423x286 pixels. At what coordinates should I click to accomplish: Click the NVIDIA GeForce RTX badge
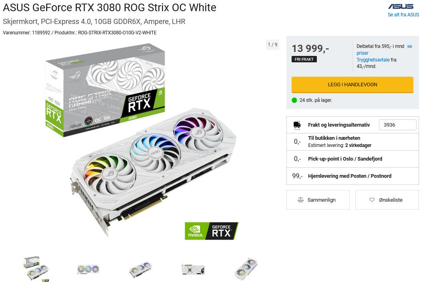click(x=211, y=231)
